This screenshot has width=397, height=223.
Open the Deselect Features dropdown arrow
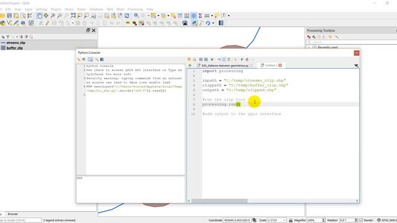168,15
